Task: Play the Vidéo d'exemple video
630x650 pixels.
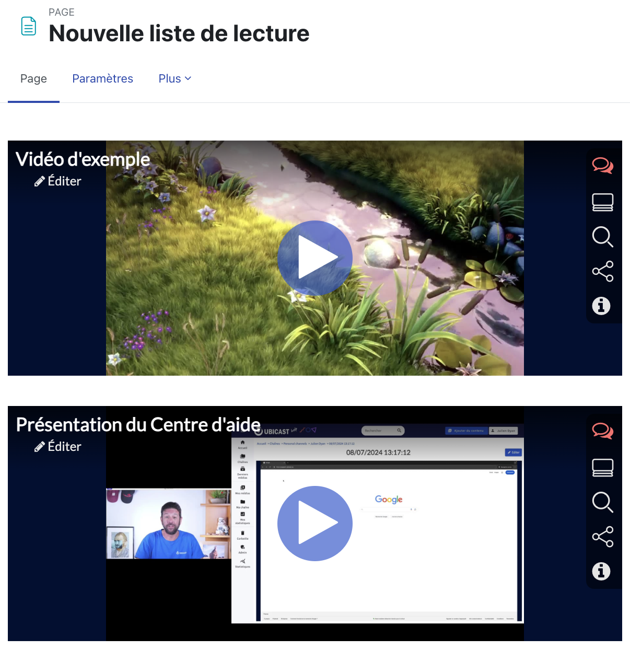Action: tap(315, 258)
